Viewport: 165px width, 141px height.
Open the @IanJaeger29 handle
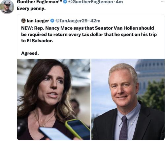pyautogui.click(x=72, y=21)
